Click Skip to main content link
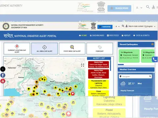 [136, 26]
